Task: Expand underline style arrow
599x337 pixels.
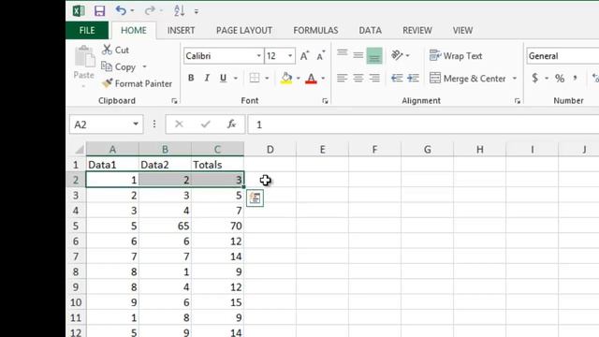Action: pos(236,79)
